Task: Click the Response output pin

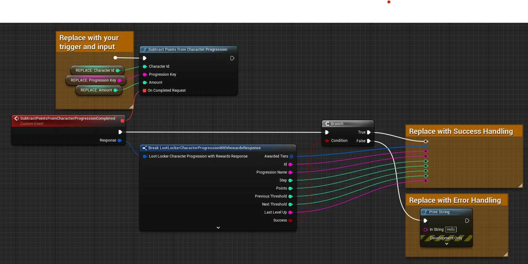Action: point(120,140)
